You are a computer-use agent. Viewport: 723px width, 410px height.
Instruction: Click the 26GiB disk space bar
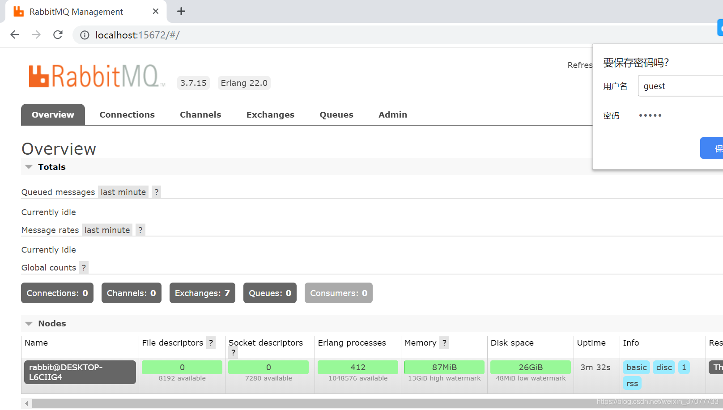(x=531, y=367)
